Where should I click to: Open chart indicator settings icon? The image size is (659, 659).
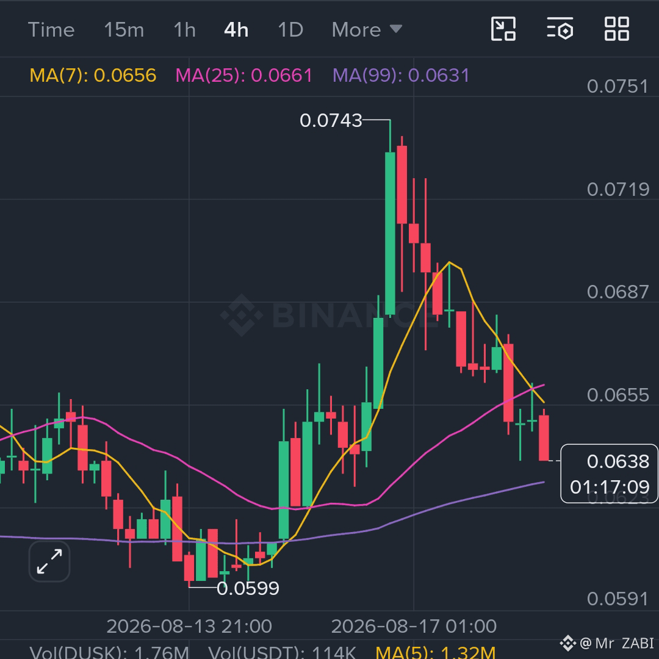[x=560, y=29]
